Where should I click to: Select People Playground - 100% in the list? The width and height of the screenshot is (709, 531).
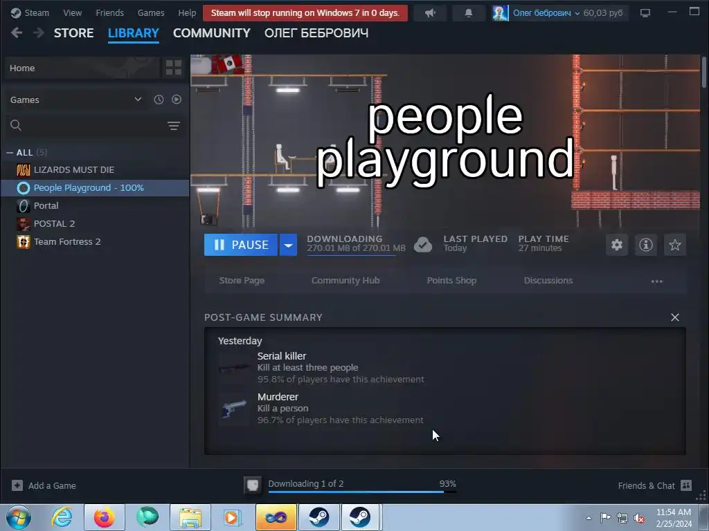pyautogui.click(x=95, y=188)
